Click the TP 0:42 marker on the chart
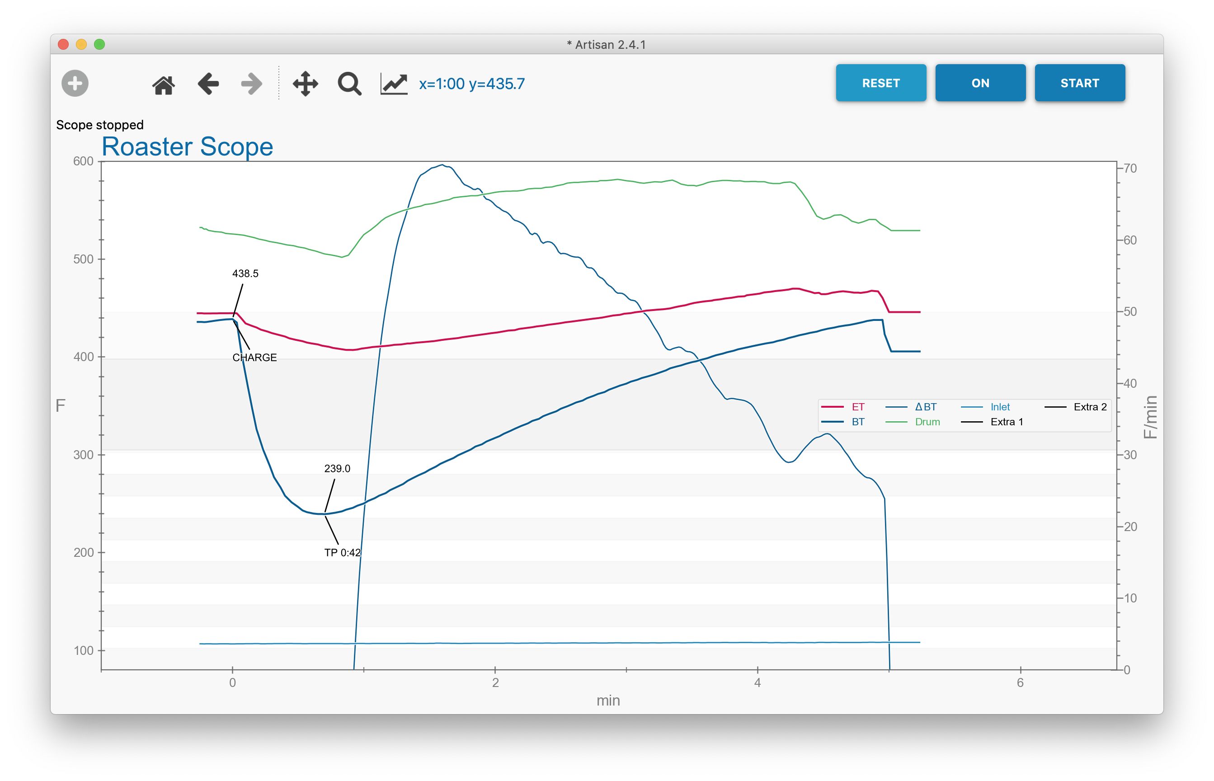Screen dimensions: 1214x781 click(343, 552)
